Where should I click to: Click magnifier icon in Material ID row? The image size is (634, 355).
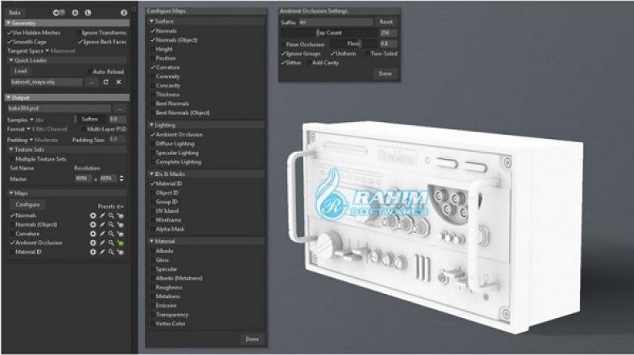[111, 252]
